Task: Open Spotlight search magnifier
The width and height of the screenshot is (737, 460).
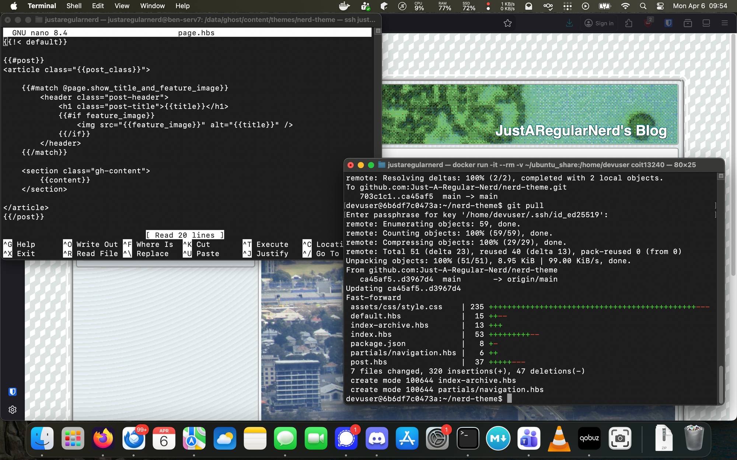Action: point(643,6)
